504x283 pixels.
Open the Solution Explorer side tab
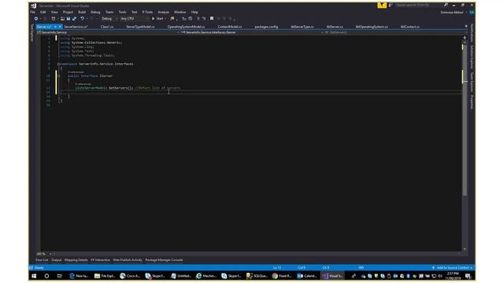tap(472, 57)
